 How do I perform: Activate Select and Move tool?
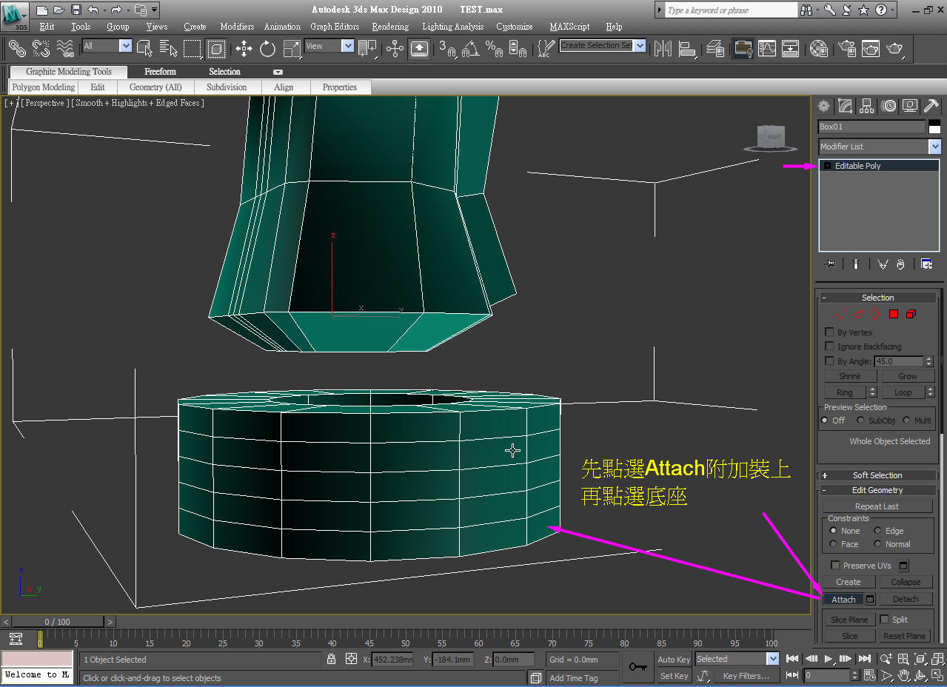pos(244,49)
